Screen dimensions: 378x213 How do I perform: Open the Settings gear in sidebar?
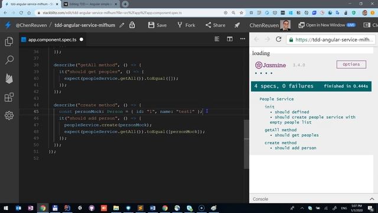coord(9,115)
